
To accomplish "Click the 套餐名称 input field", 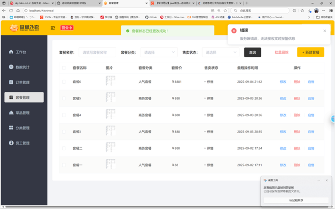I will tap(97, 52).
